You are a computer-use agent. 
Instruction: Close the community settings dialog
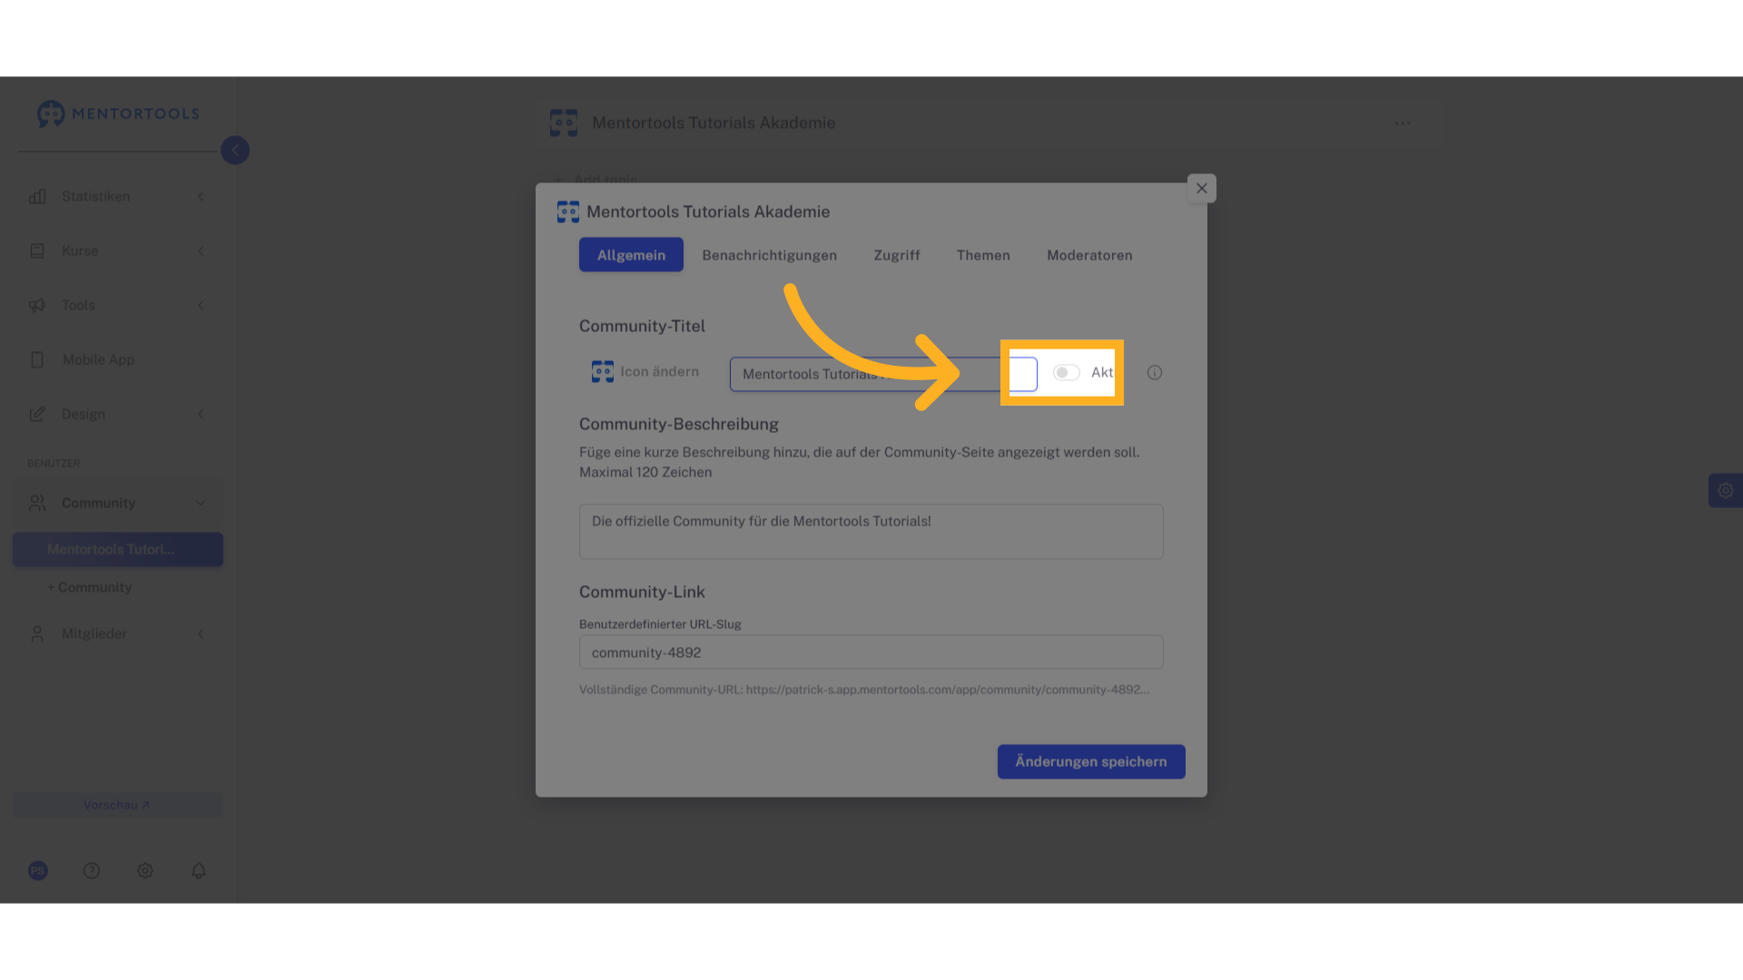(1202, 189)
